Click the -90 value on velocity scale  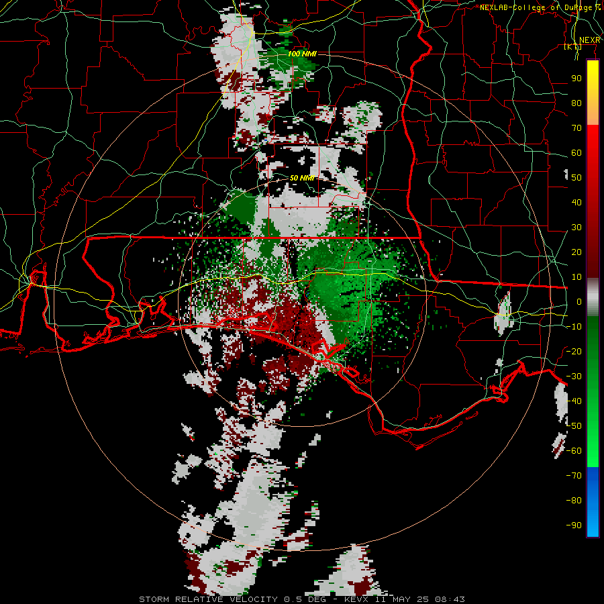574,525
